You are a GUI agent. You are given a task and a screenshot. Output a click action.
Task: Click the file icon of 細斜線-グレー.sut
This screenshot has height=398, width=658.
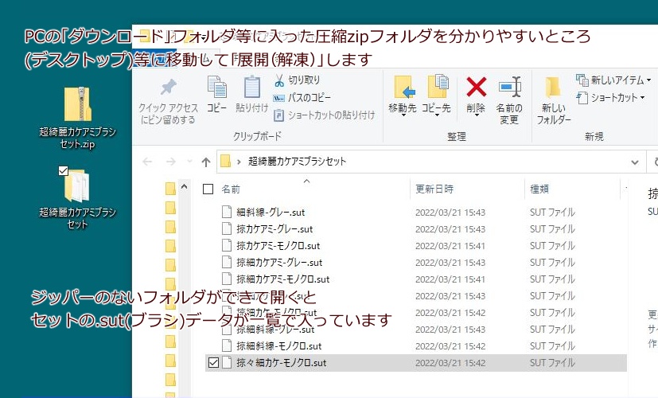click(x=227, y=212)
